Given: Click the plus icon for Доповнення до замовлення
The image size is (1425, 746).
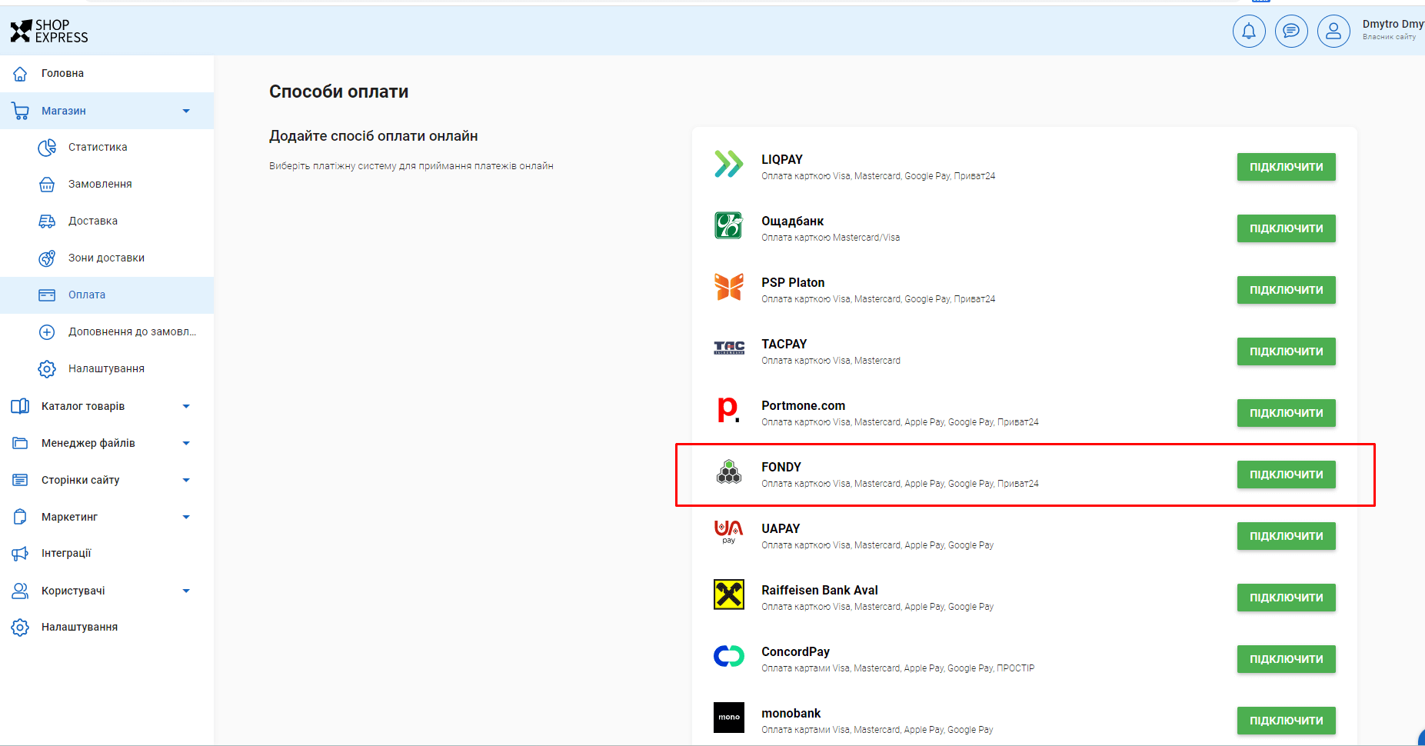Looking at the screenshot, I should (47, 331).
